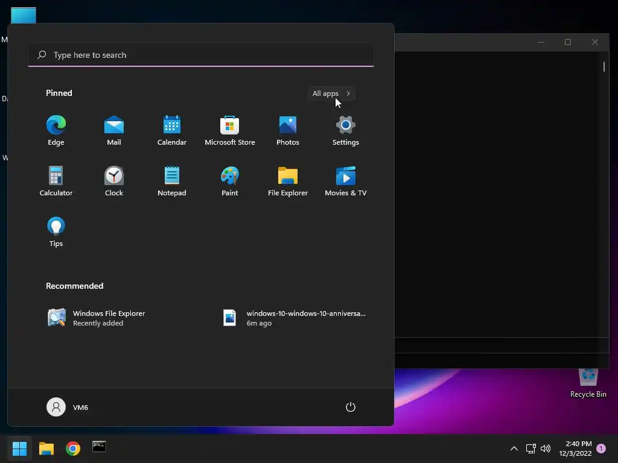Switch to the Command Prompt taskbar icon
618x463 pixels.
[99, 447]
